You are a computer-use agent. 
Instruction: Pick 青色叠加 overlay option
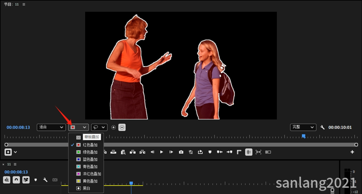click(86, 166)
